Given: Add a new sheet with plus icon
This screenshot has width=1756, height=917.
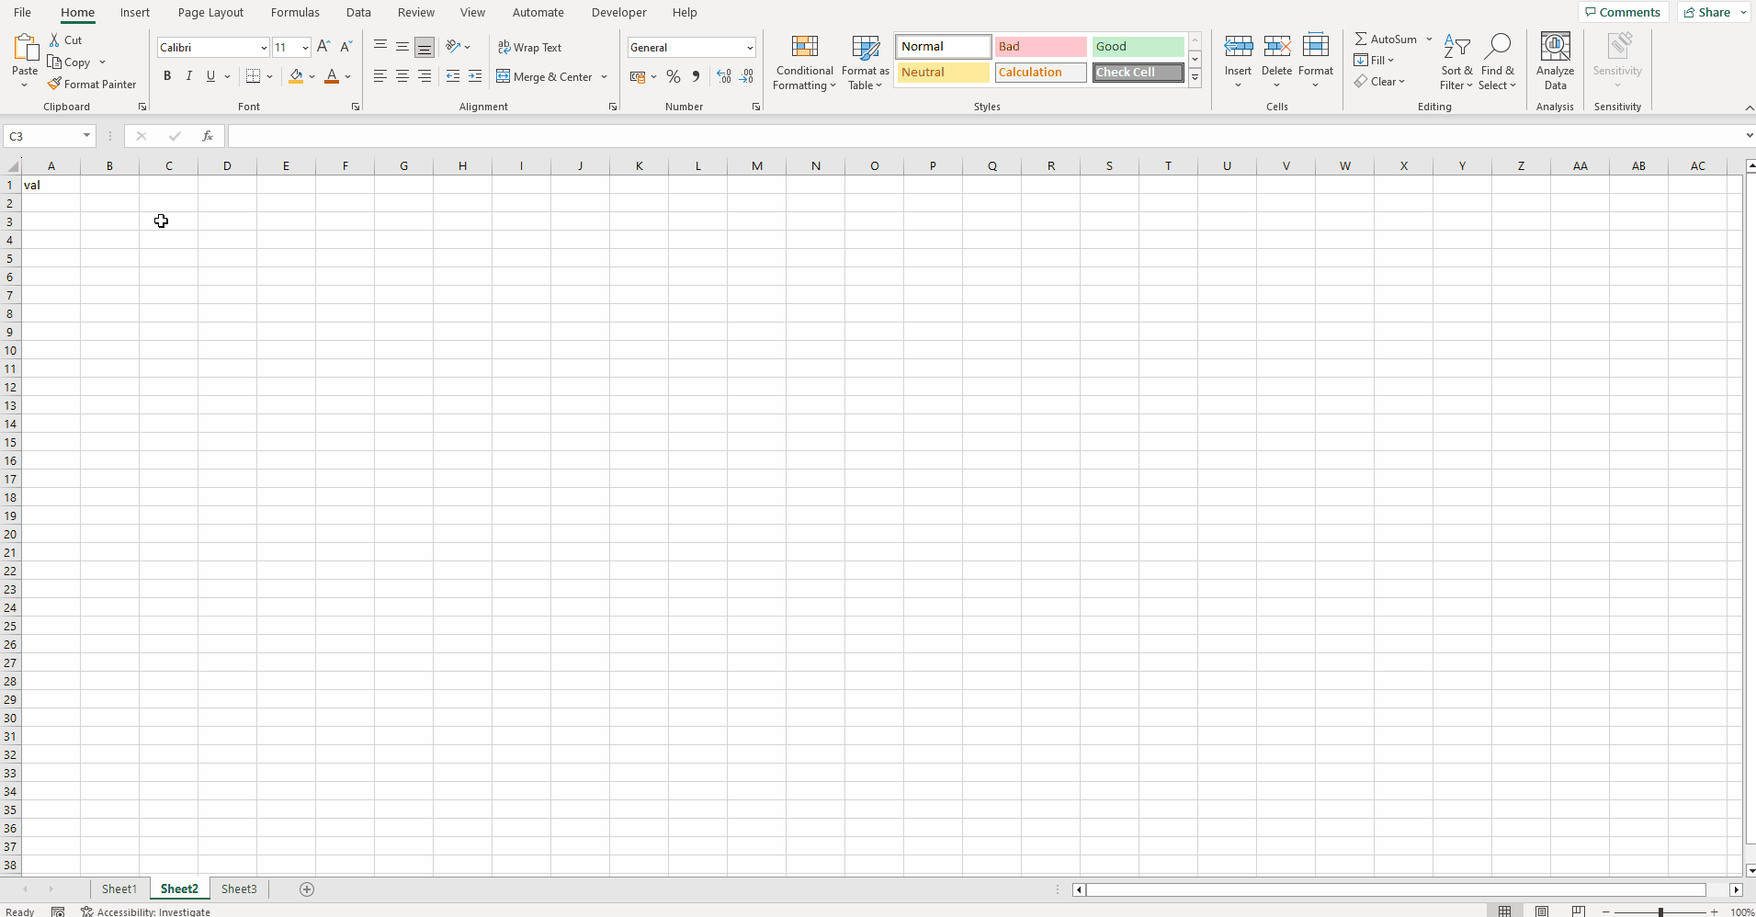Looking at the screenshot, I should [307, 889].
